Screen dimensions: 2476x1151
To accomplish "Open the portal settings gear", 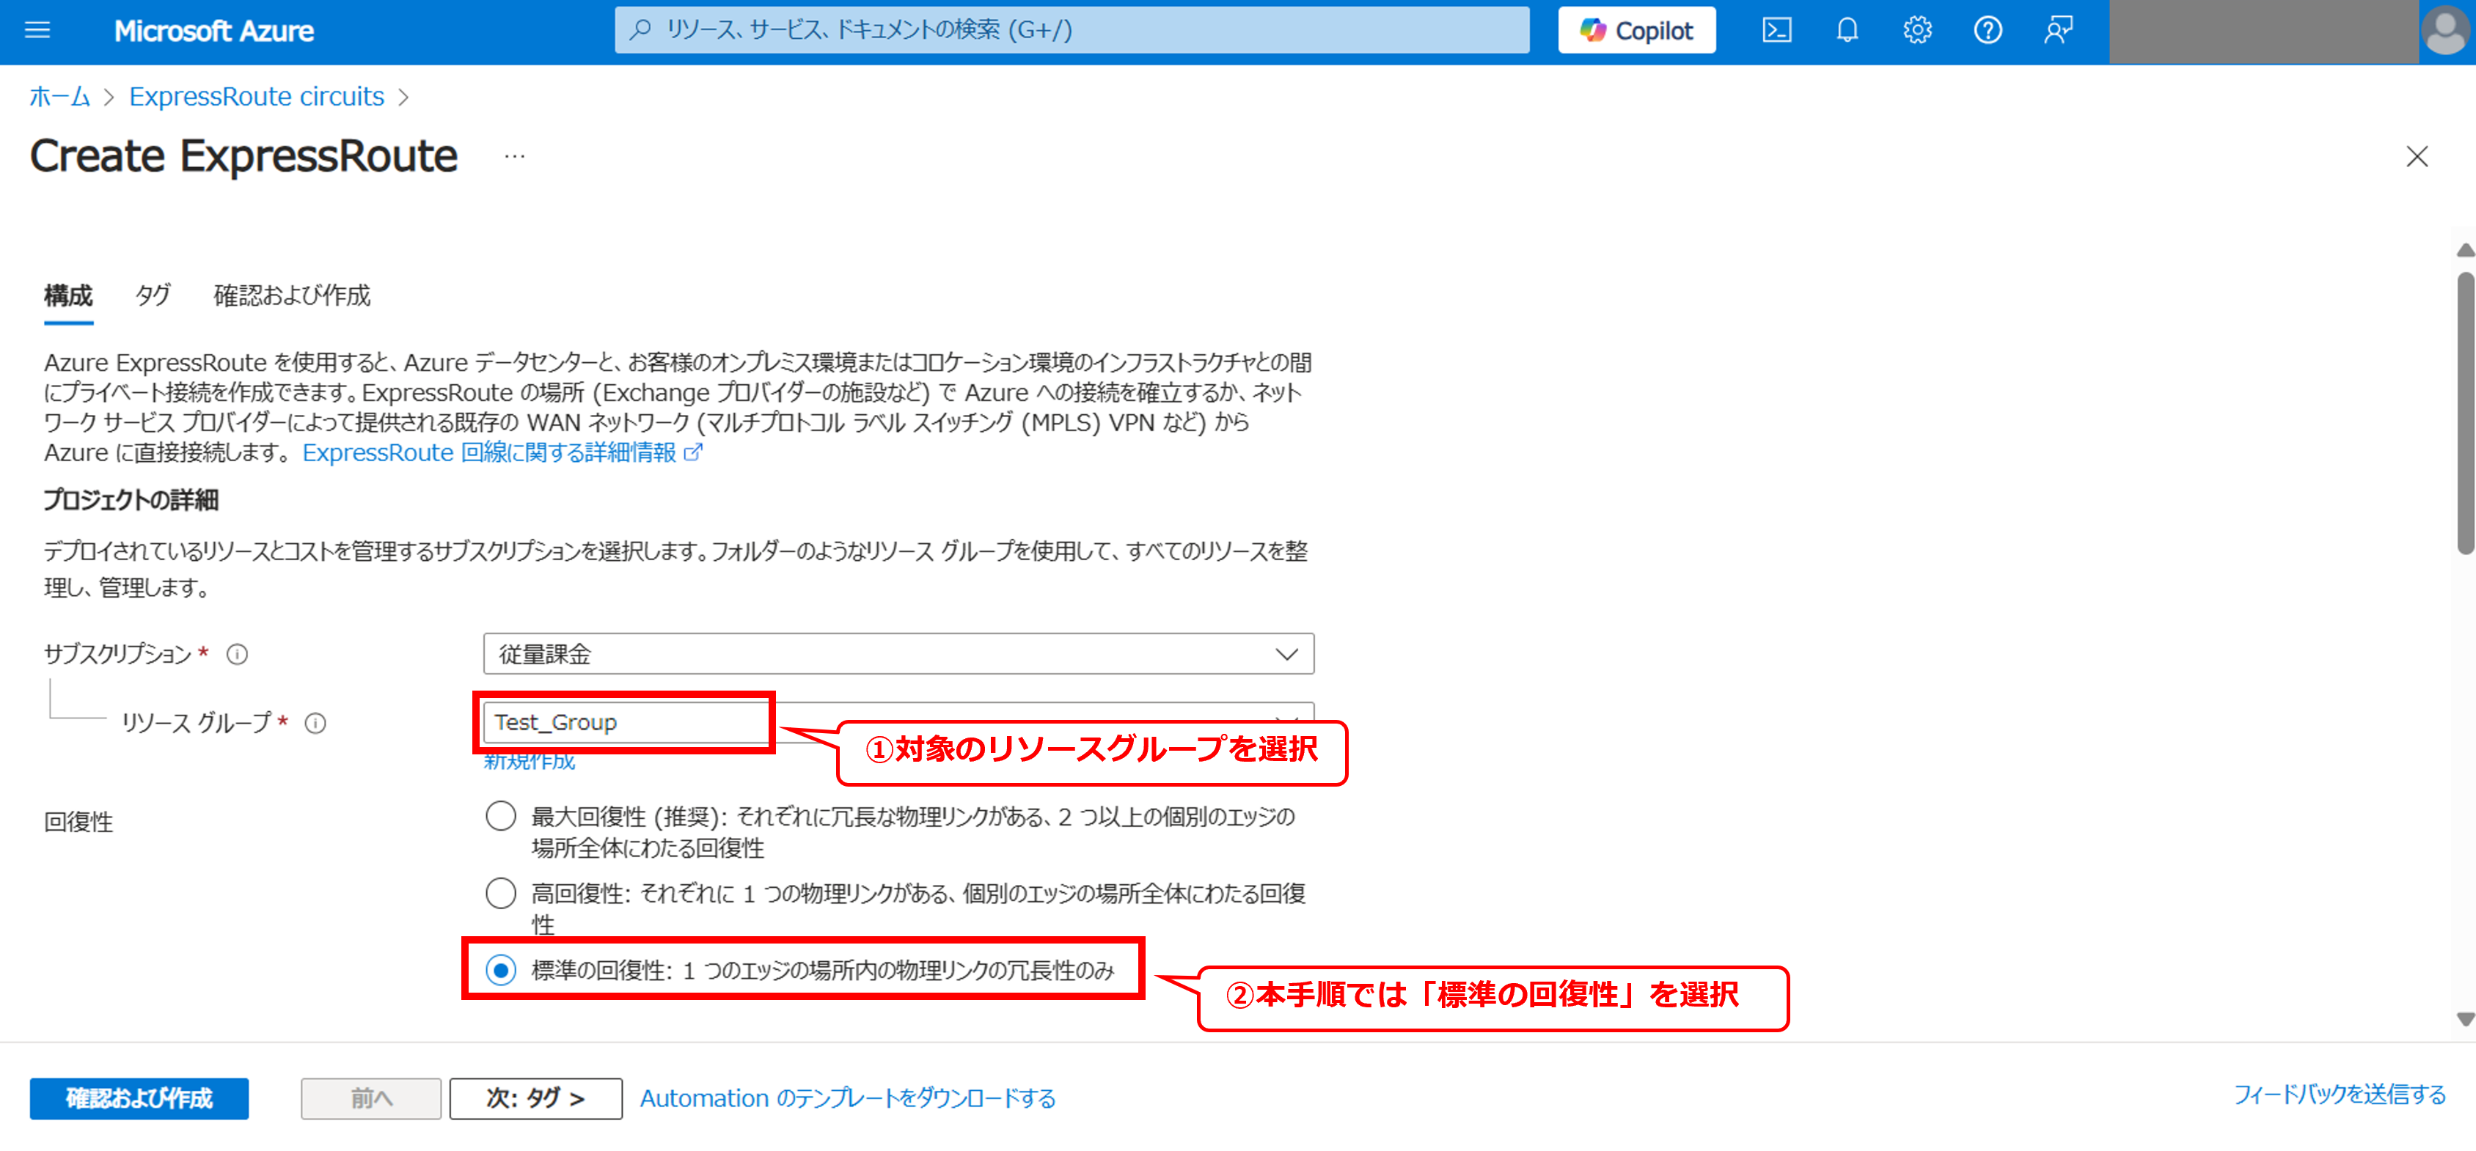I will [1916, 31].
